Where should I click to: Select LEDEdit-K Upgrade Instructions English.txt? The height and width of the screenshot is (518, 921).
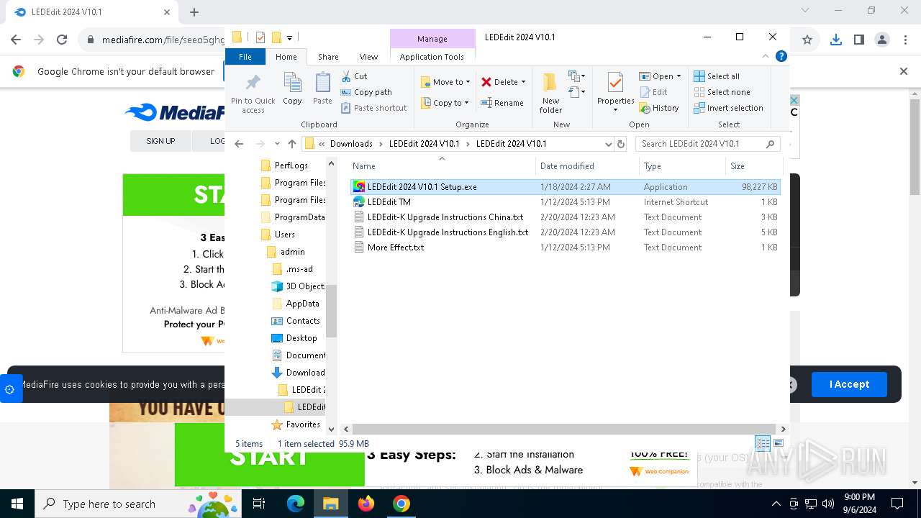click(565, 232)
